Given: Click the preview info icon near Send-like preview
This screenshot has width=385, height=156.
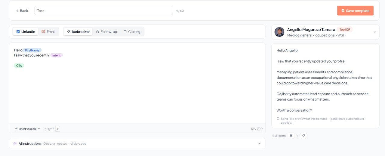Looking at the screenshot, I should 278,119.
